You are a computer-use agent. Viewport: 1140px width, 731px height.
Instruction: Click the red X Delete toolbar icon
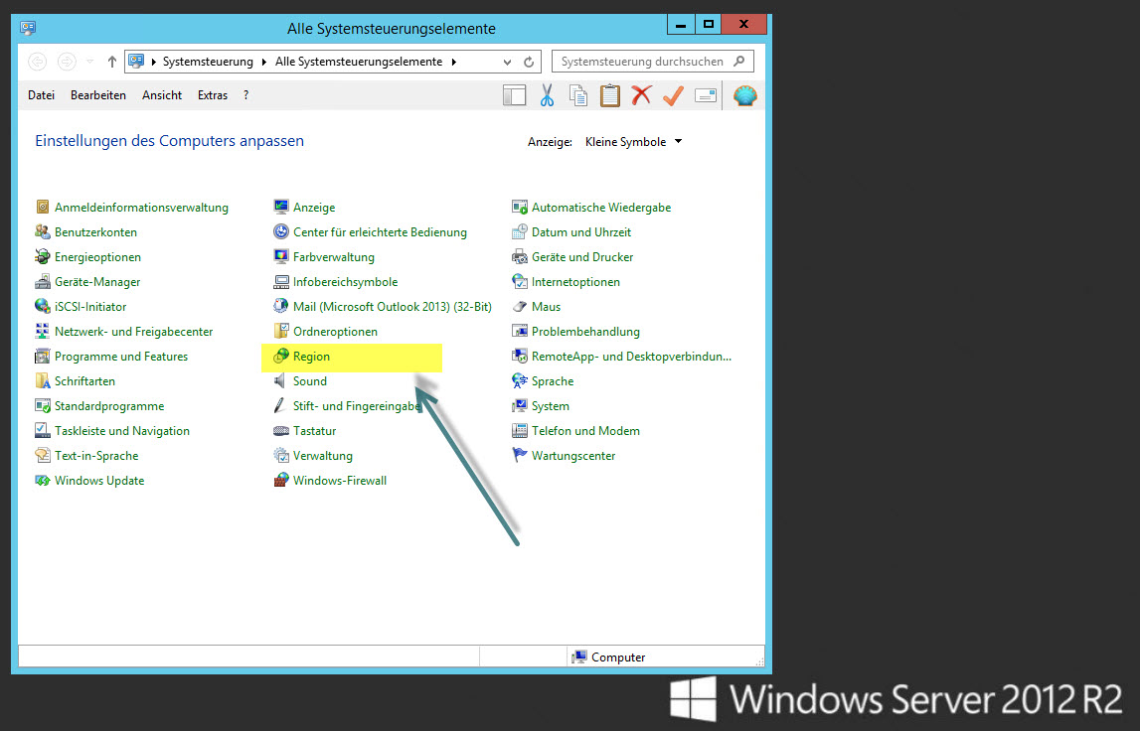[x=641, y=95]
